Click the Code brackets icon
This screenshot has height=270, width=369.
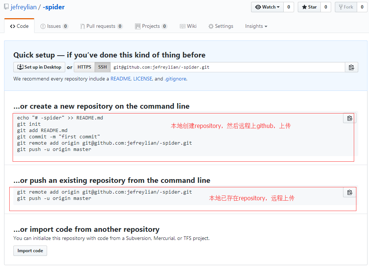13,26
